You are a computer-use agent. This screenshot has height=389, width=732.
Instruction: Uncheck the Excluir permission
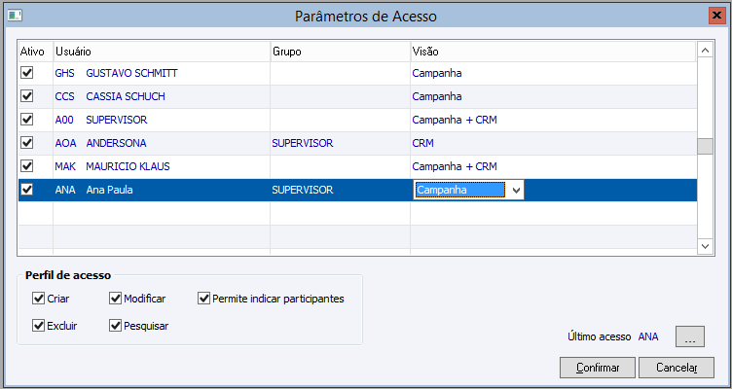(39, 326)
